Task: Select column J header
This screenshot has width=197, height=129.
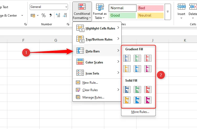Action: (153, 40)
